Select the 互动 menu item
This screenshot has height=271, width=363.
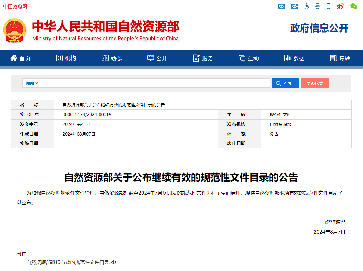coord(249,58)
